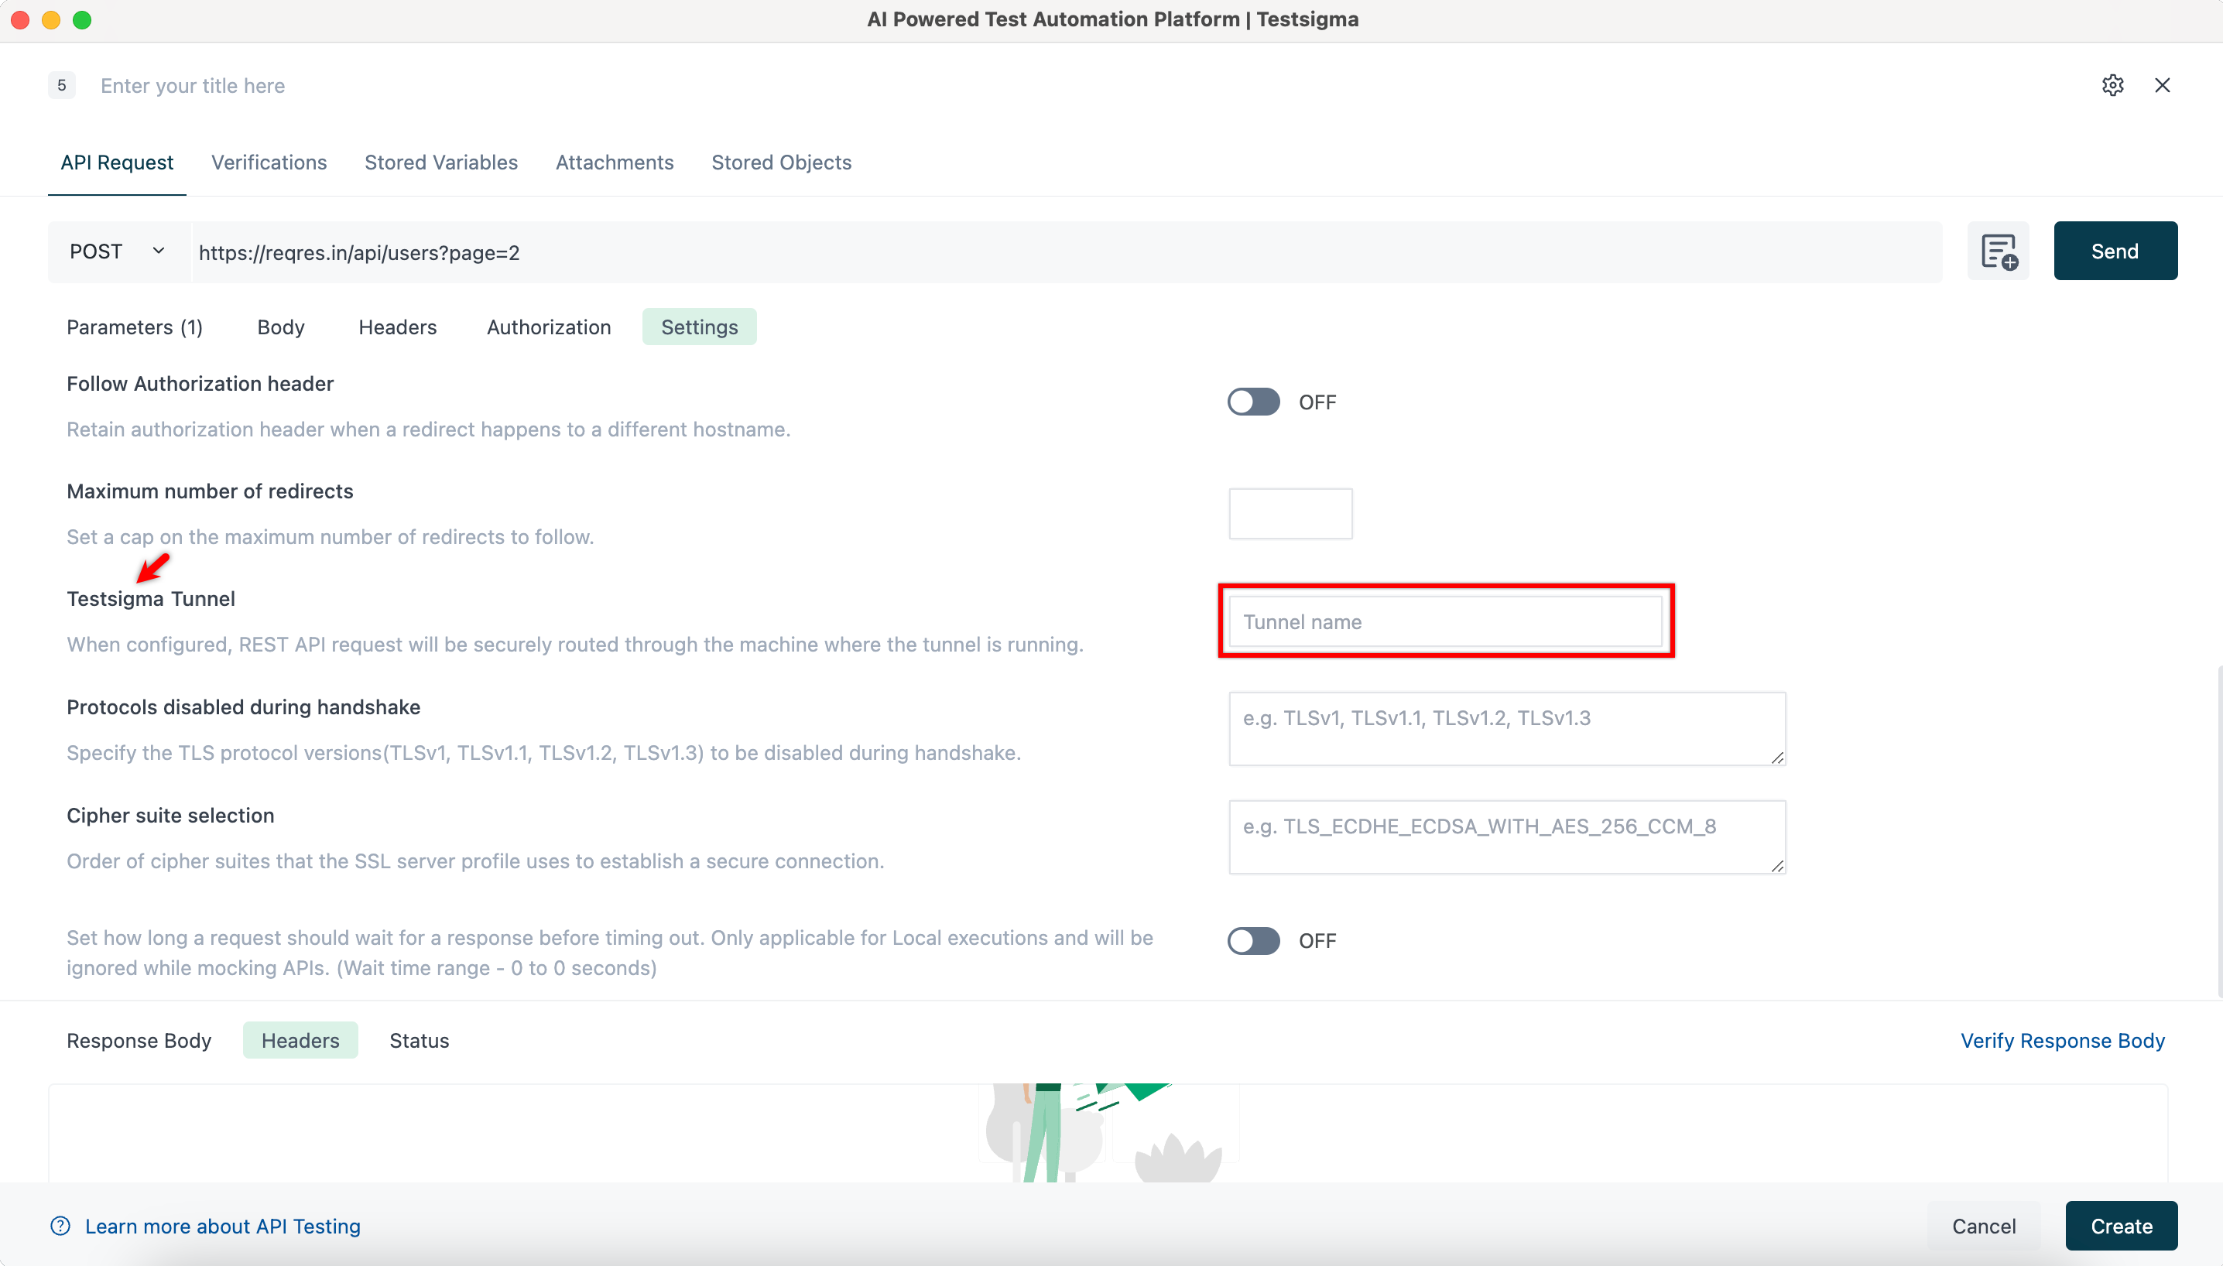
Task: Open the settings gear icon
Action: pos(2112,85)
